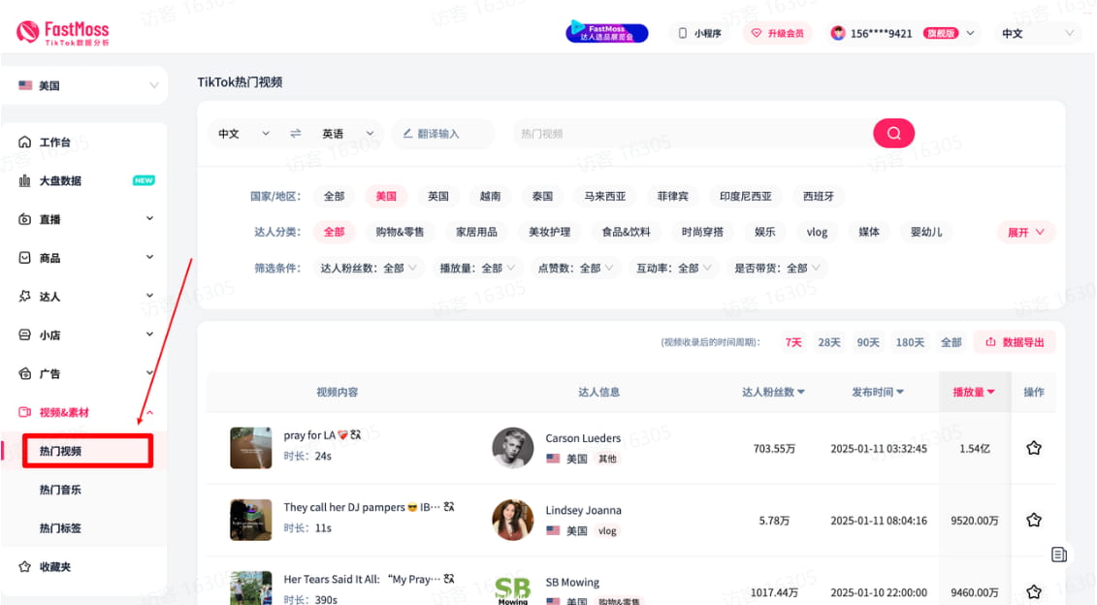Click the 广告 sidebar icon

(24, 372)
